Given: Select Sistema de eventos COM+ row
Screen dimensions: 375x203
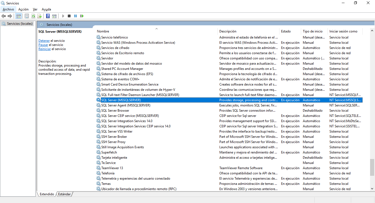Looking at the screenshot, I should [229, 79].
